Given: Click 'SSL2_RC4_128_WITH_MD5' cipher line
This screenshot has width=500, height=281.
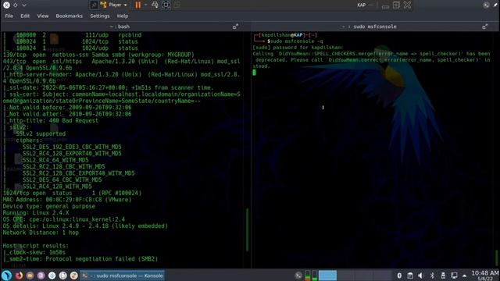Looking at the screenshot, I should click(57, 187).
